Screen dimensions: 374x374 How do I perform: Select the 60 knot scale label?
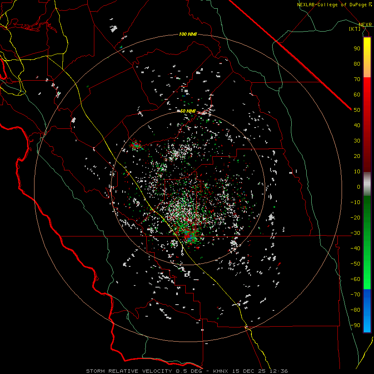(357, 95)
